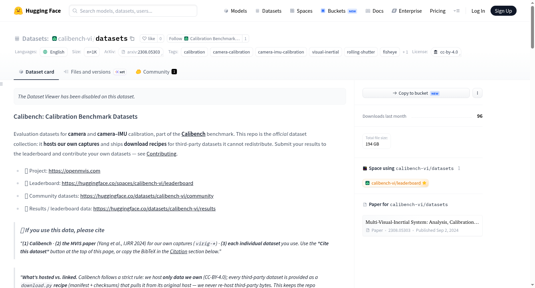Open the Multi-Visual-Inertial System paper card
Screen dimensions: 535x288
point(422,226)
